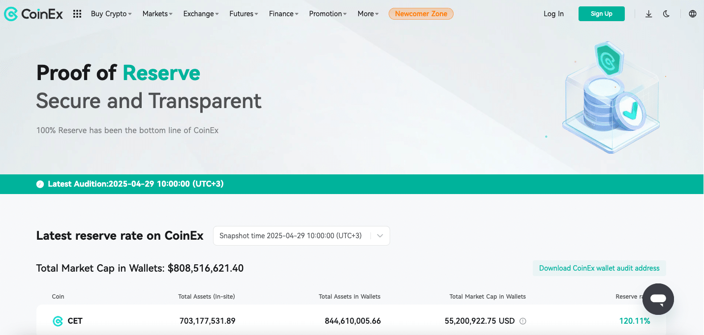
Task: Click the Sign Up button
Action: (601, 14)
